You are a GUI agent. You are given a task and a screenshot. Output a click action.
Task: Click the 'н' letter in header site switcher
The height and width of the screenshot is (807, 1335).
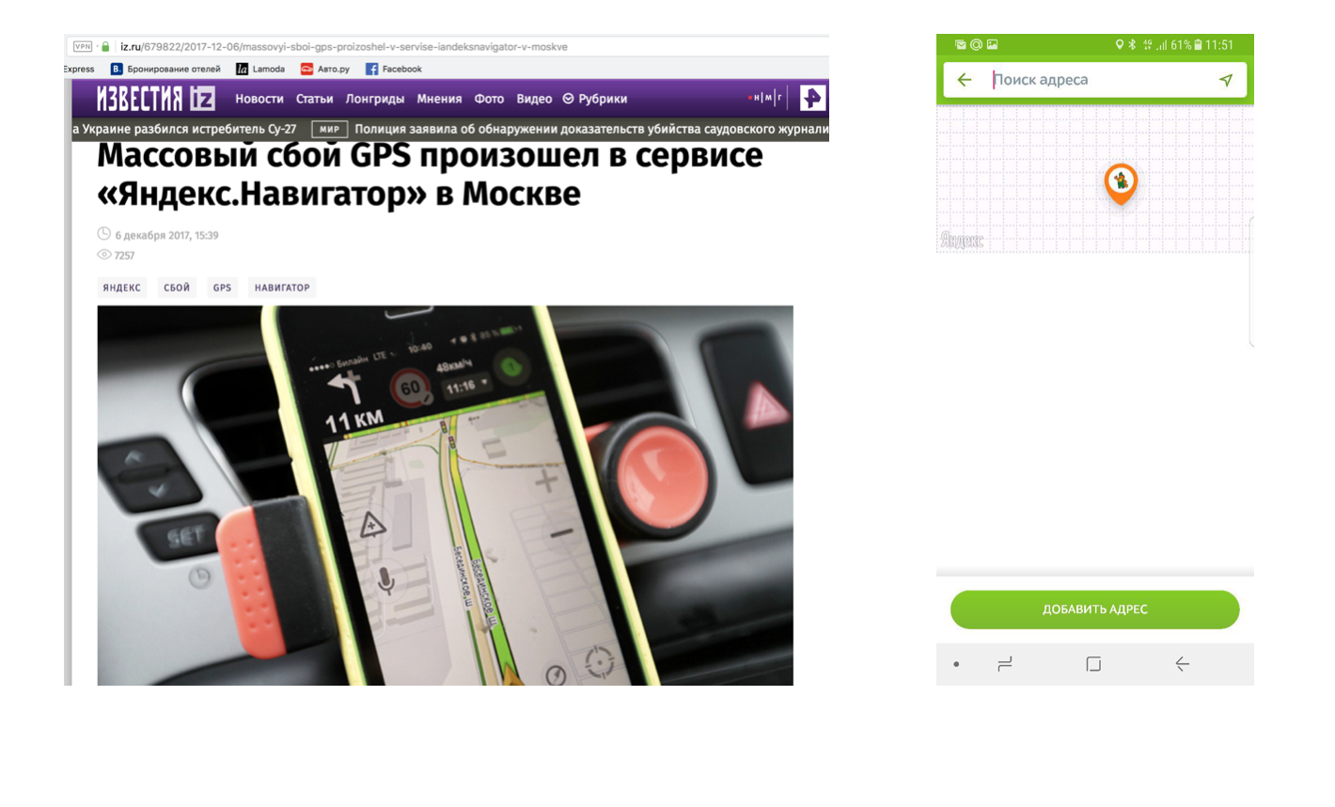pyautogui.click(x=757, y=98)
